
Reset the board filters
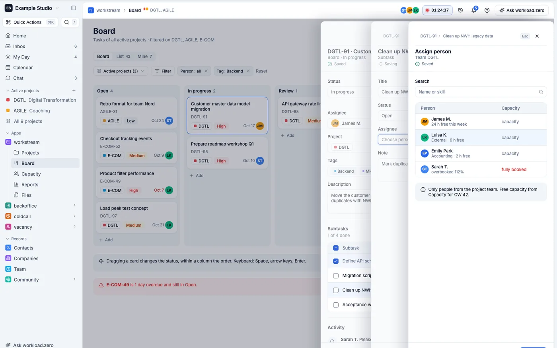coord(261,71)
